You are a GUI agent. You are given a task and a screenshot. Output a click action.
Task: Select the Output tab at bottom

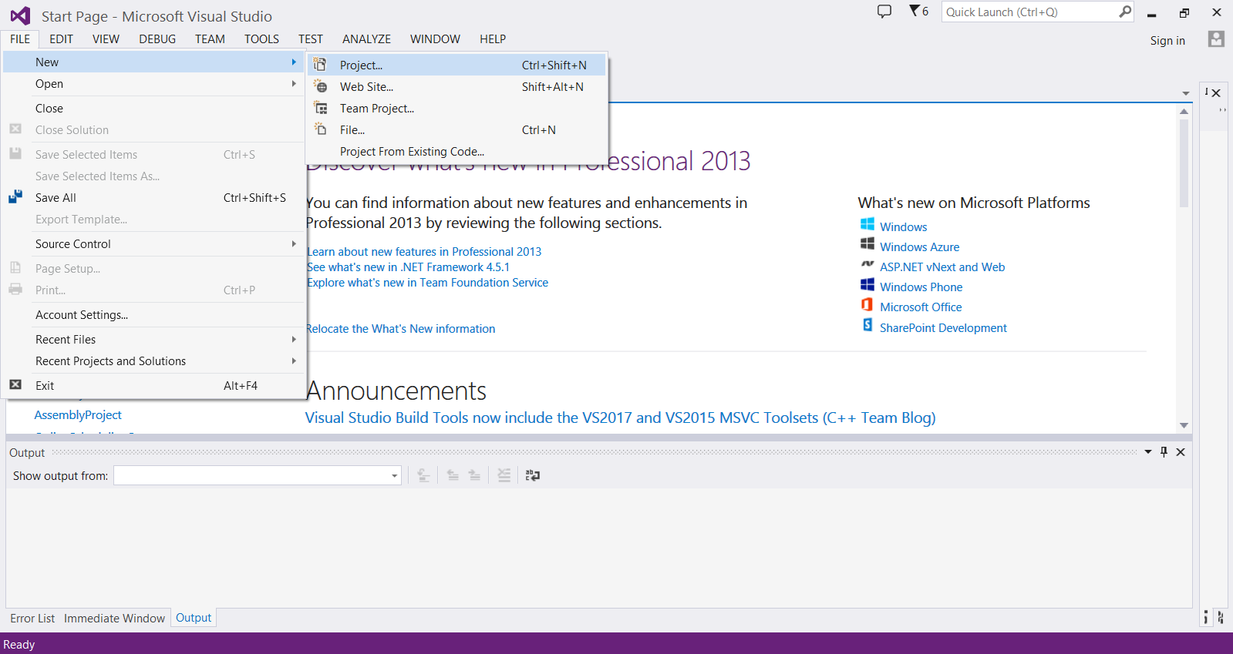click(x=194, y=618)
